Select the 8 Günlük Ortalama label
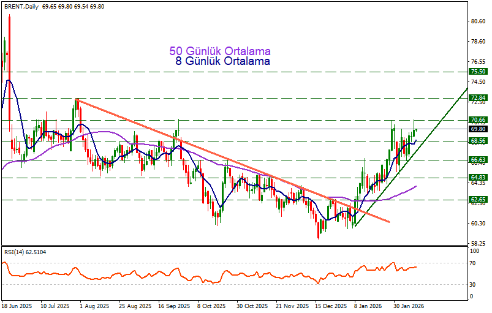This screenshot has height=313, width=492. 223,61
